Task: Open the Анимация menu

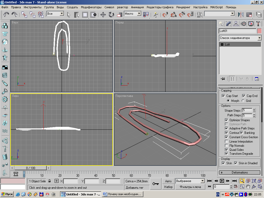Action: tap(137, 7)
